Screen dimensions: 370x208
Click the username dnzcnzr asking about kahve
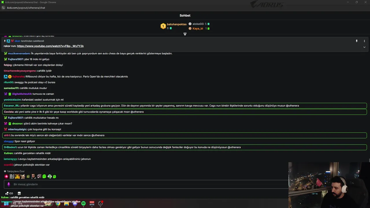(x=17, y=124)
